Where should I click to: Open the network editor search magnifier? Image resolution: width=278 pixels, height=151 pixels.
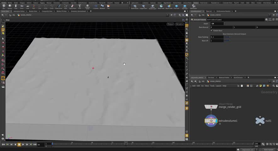pos(274,86)
